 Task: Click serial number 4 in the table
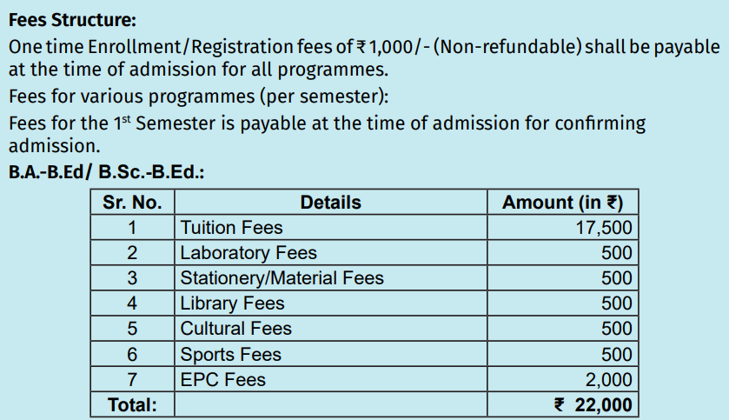click(x=132, y=303)
